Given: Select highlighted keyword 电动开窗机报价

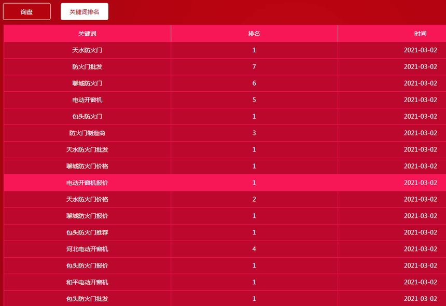Looking at the screenshot, I should tap(87, 183).
